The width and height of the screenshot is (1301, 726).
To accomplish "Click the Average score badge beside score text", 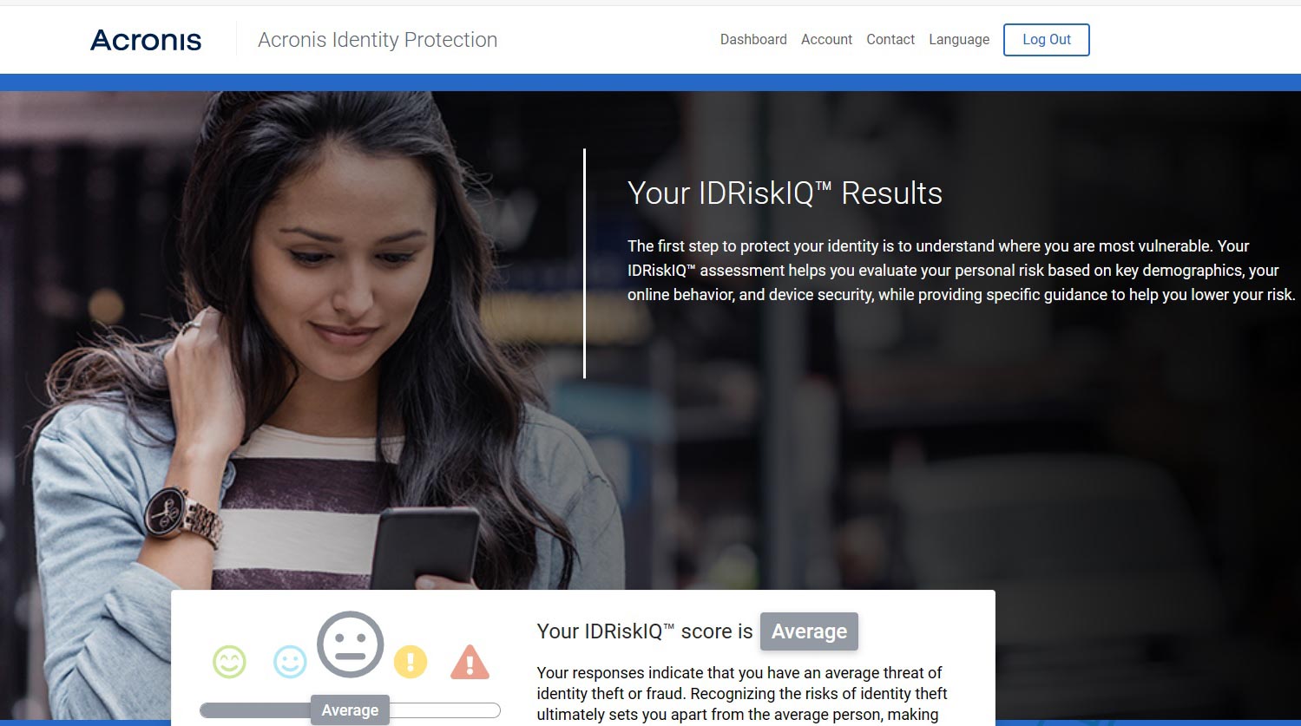I will tap(809, 631).
